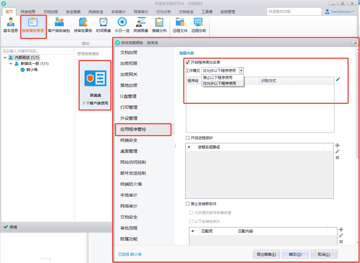The image size is (360, 263).
Task: Uncheck 开启程序黑白名单 checkbox
Action: (x=187, y=62)
